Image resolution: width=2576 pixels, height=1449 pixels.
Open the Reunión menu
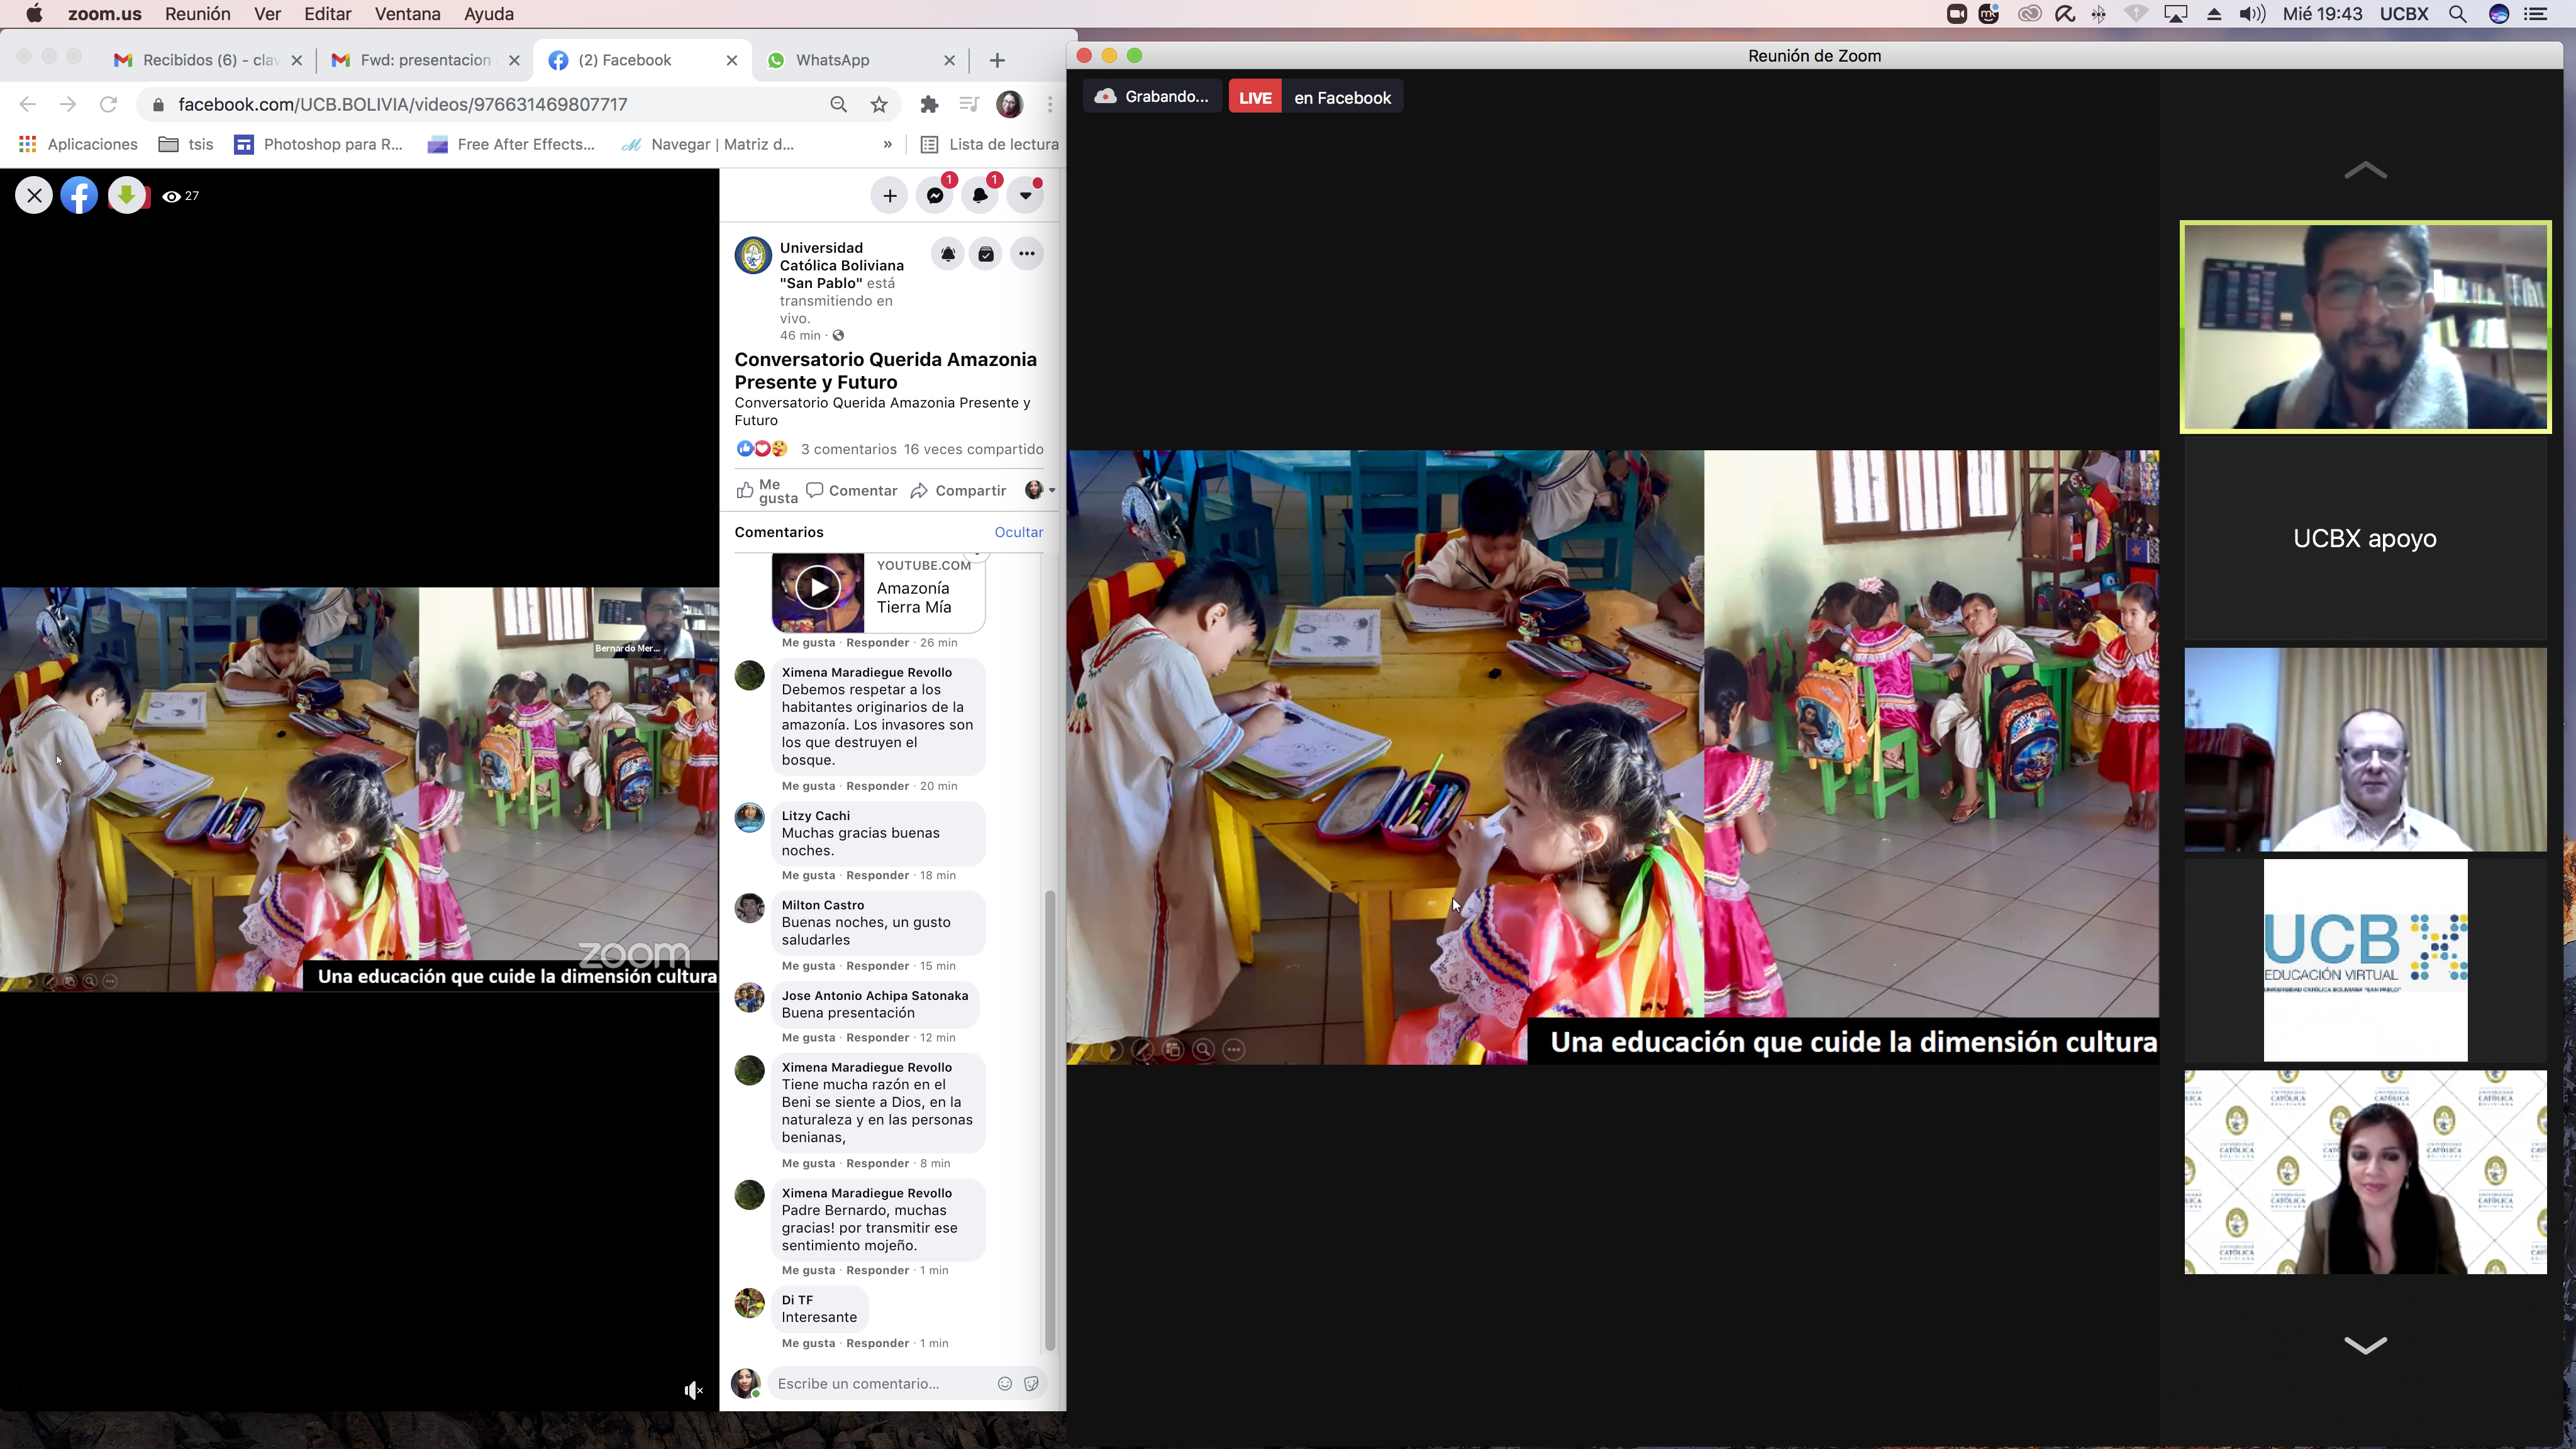pyautogui.click(x=197, y=14)
